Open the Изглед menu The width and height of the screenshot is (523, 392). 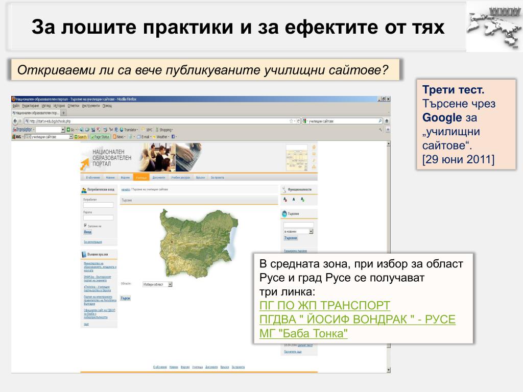click(46, 106)
